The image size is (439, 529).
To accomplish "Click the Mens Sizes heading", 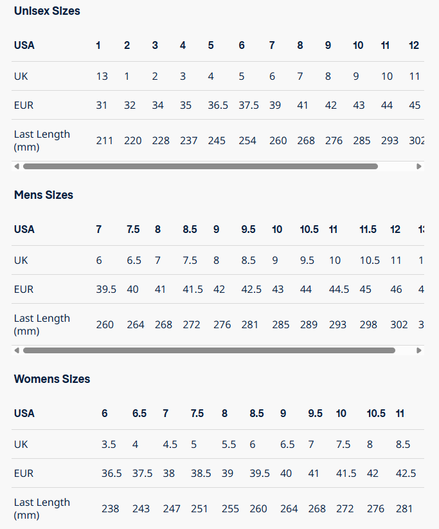I will coord(44,195).
